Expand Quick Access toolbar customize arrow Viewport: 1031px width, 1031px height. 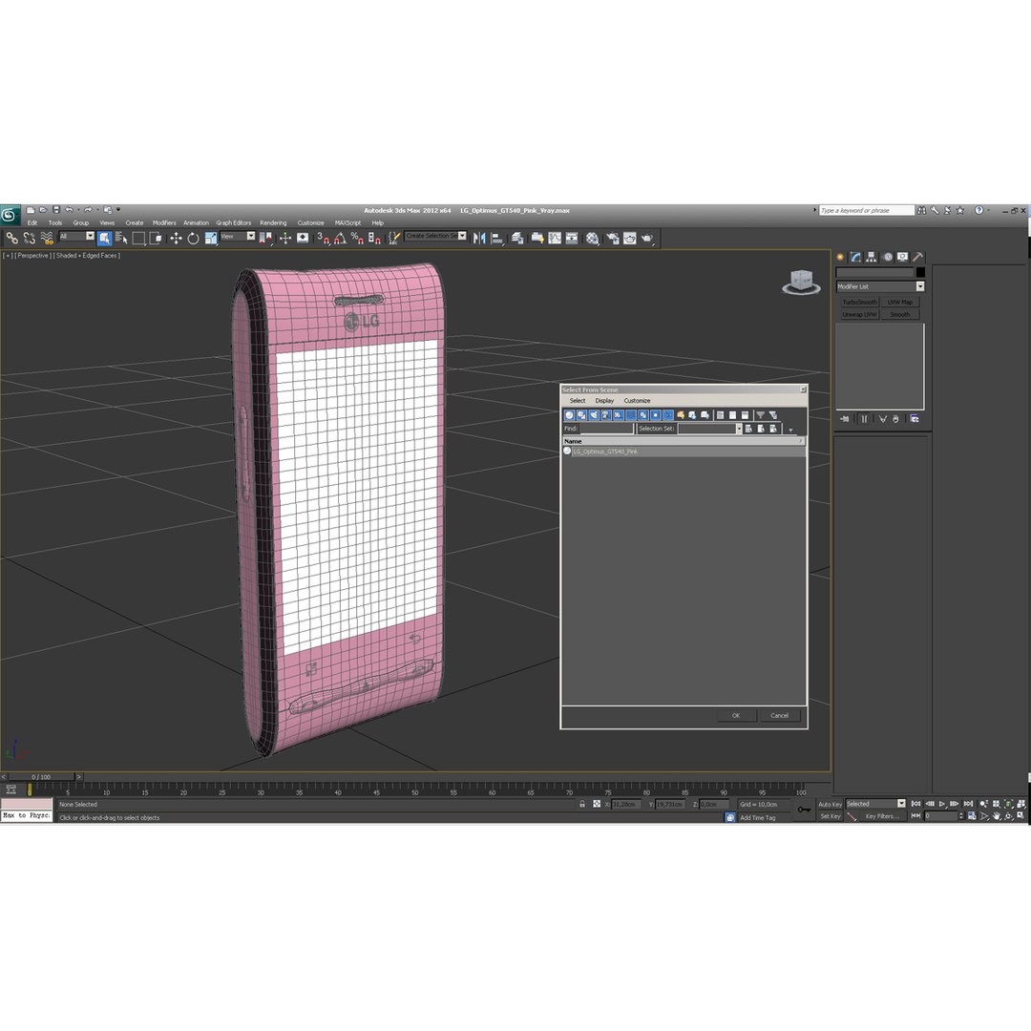click(x=118, y=210)
